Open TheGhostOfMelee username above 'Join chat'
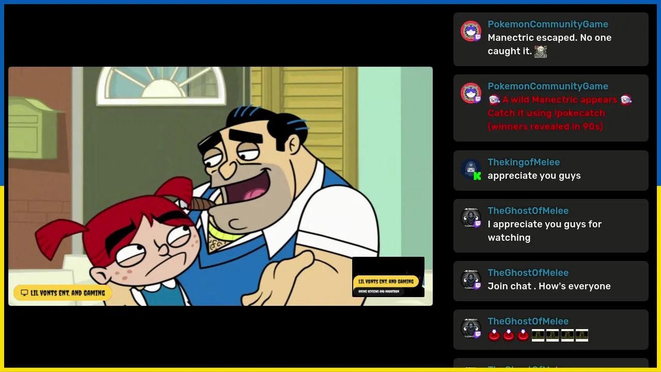 point(528,273)
